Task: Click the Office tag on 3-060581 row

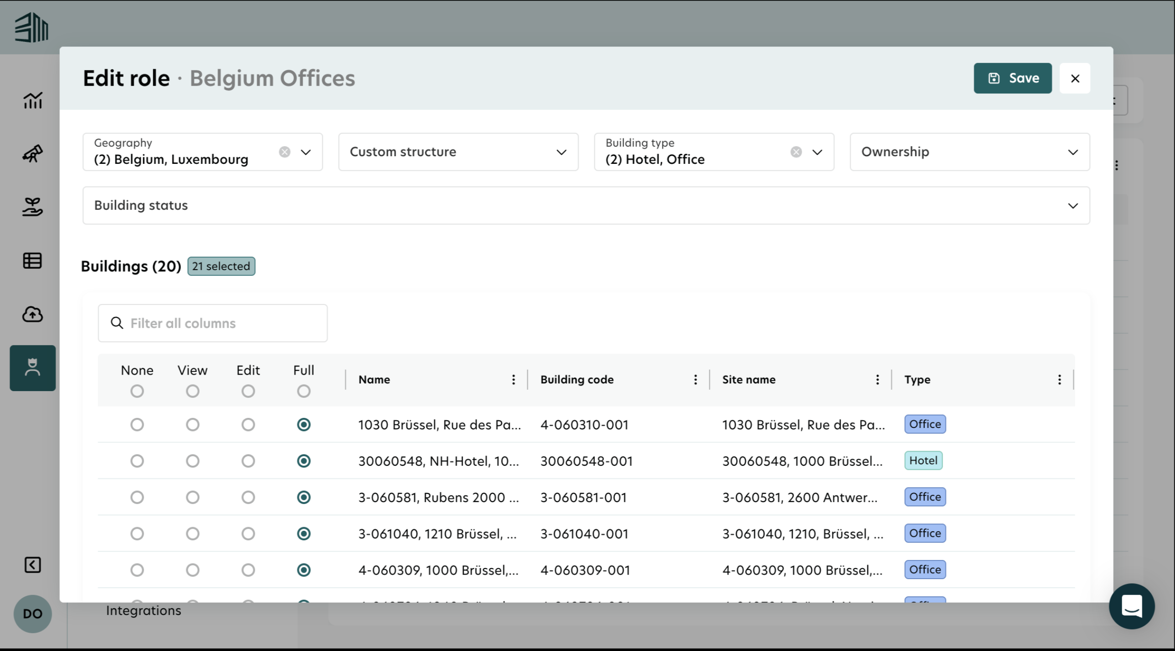Action: click(x=925, y=497)
